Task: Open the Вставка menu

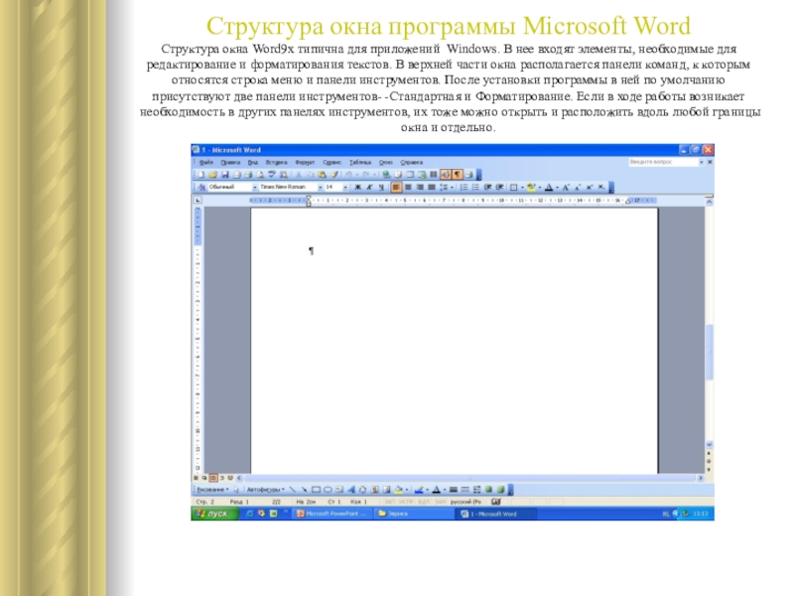Action: tap(276, 162)
